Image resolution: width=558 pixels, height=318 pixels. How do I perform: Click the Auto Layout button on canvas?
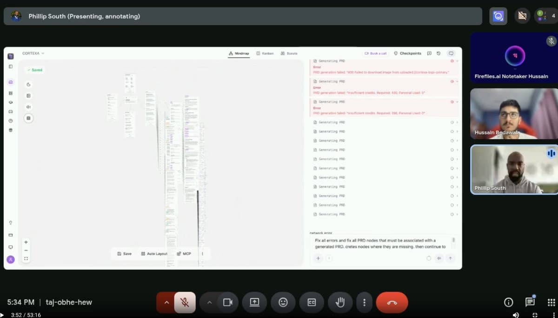click(154, 253)
